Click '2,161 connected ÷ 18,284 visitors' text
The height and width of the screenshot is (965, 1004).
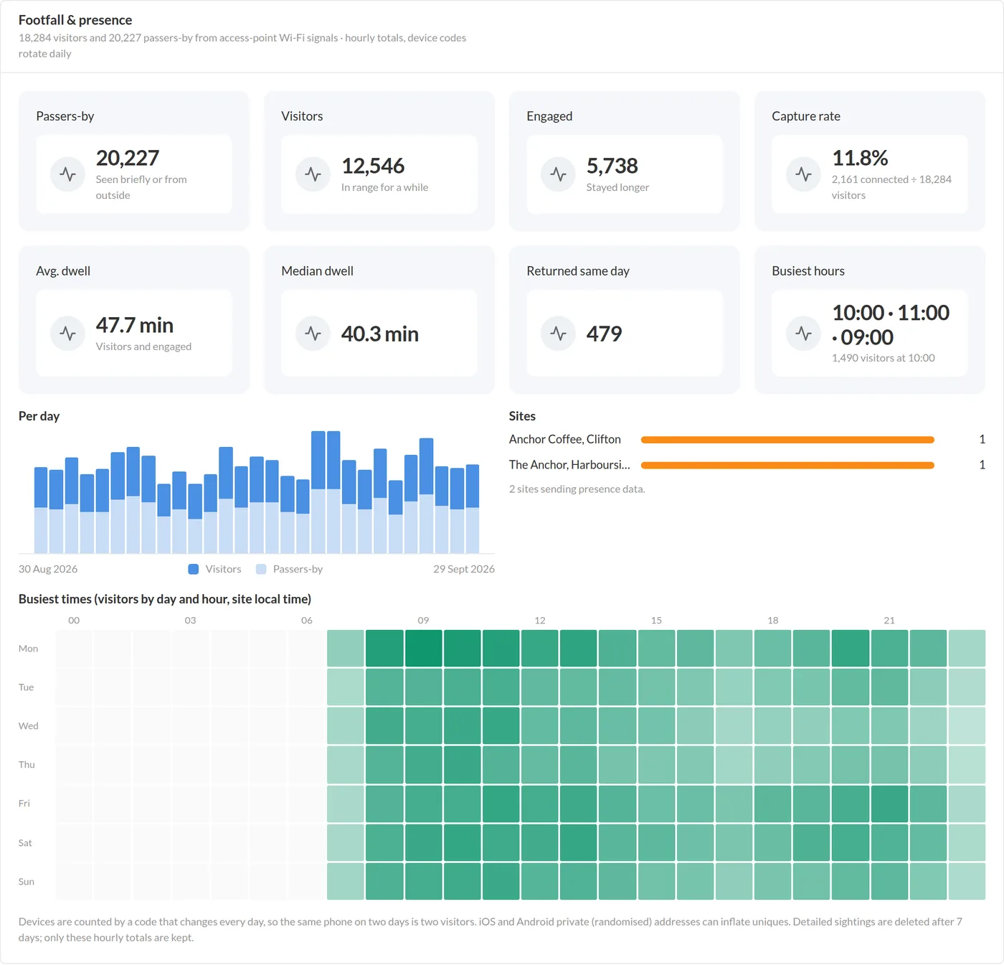[x=891, y=187]
